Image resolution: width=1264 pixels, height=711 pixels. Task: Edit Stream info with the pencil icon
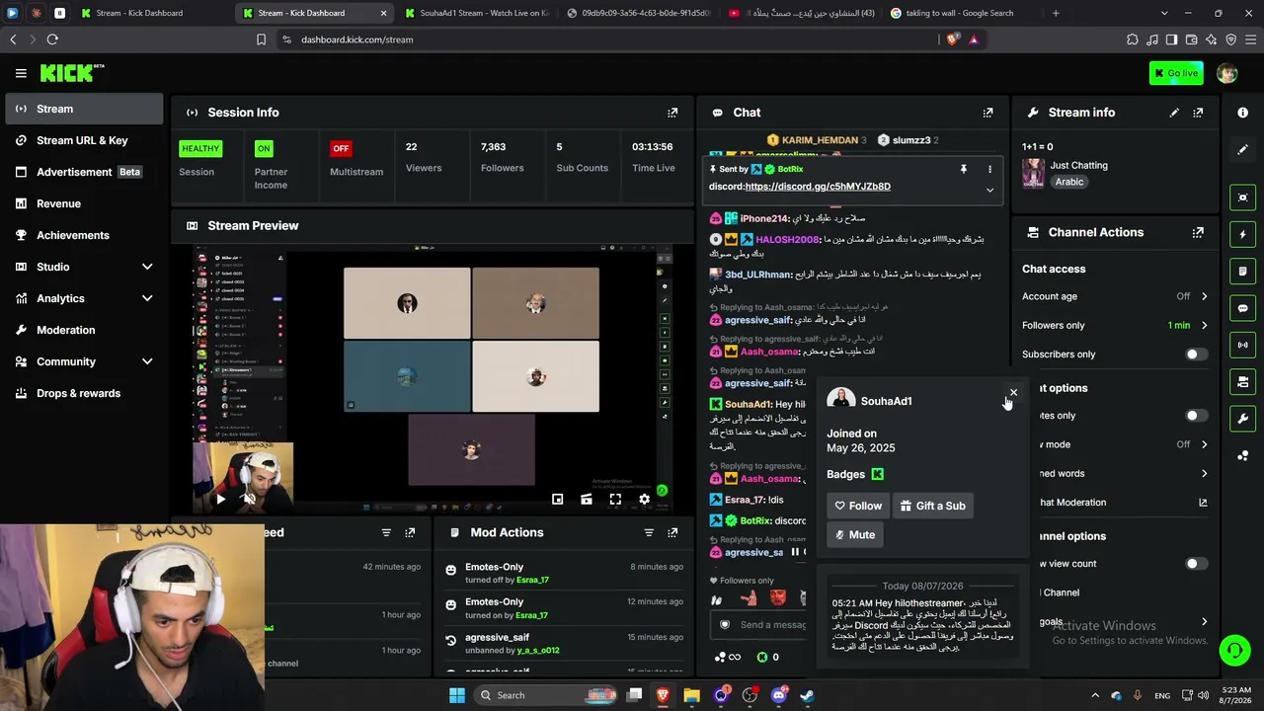tap(1174, 113)
